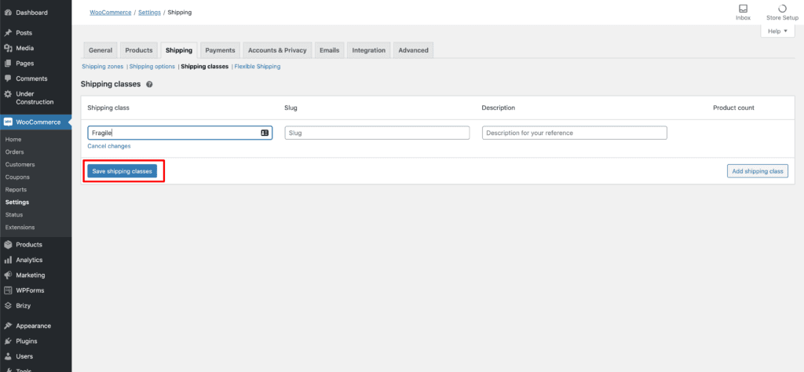The height and width of the screenshot is (372, 804).
Task: Open the Shipping options sub-link
Action: coord(152,67)
